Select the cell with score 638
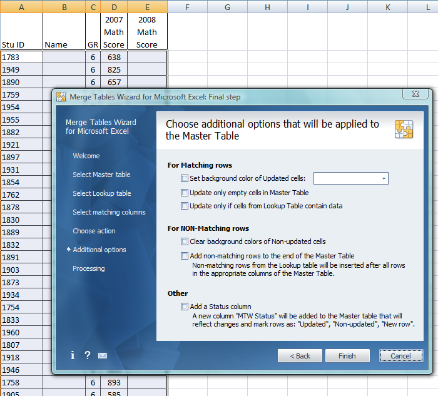438x396 pixels. 114,57
